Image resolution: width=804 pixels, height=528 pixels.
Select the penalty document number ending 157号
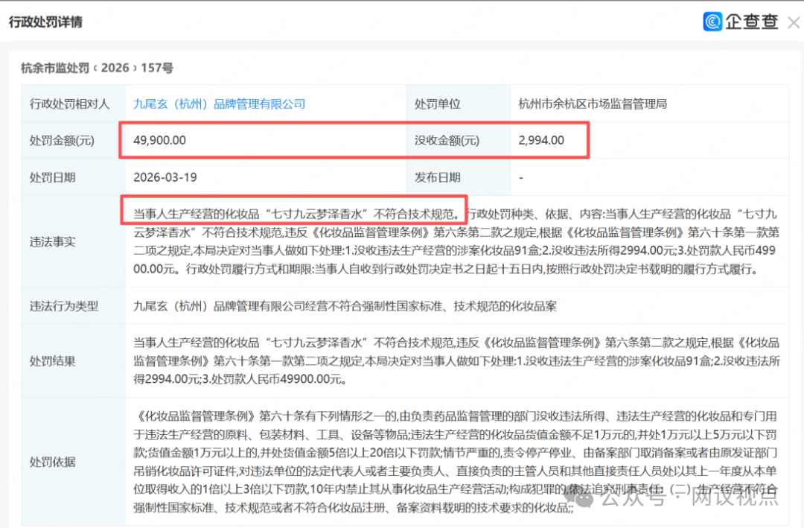(x=97, y=68)
